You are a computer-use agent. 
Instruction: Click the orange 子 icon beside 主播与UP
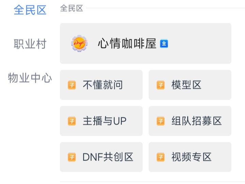72,121
